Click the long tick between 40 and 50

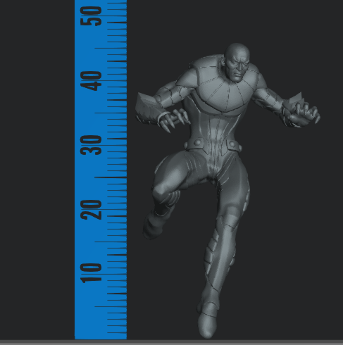click(111, 49)
